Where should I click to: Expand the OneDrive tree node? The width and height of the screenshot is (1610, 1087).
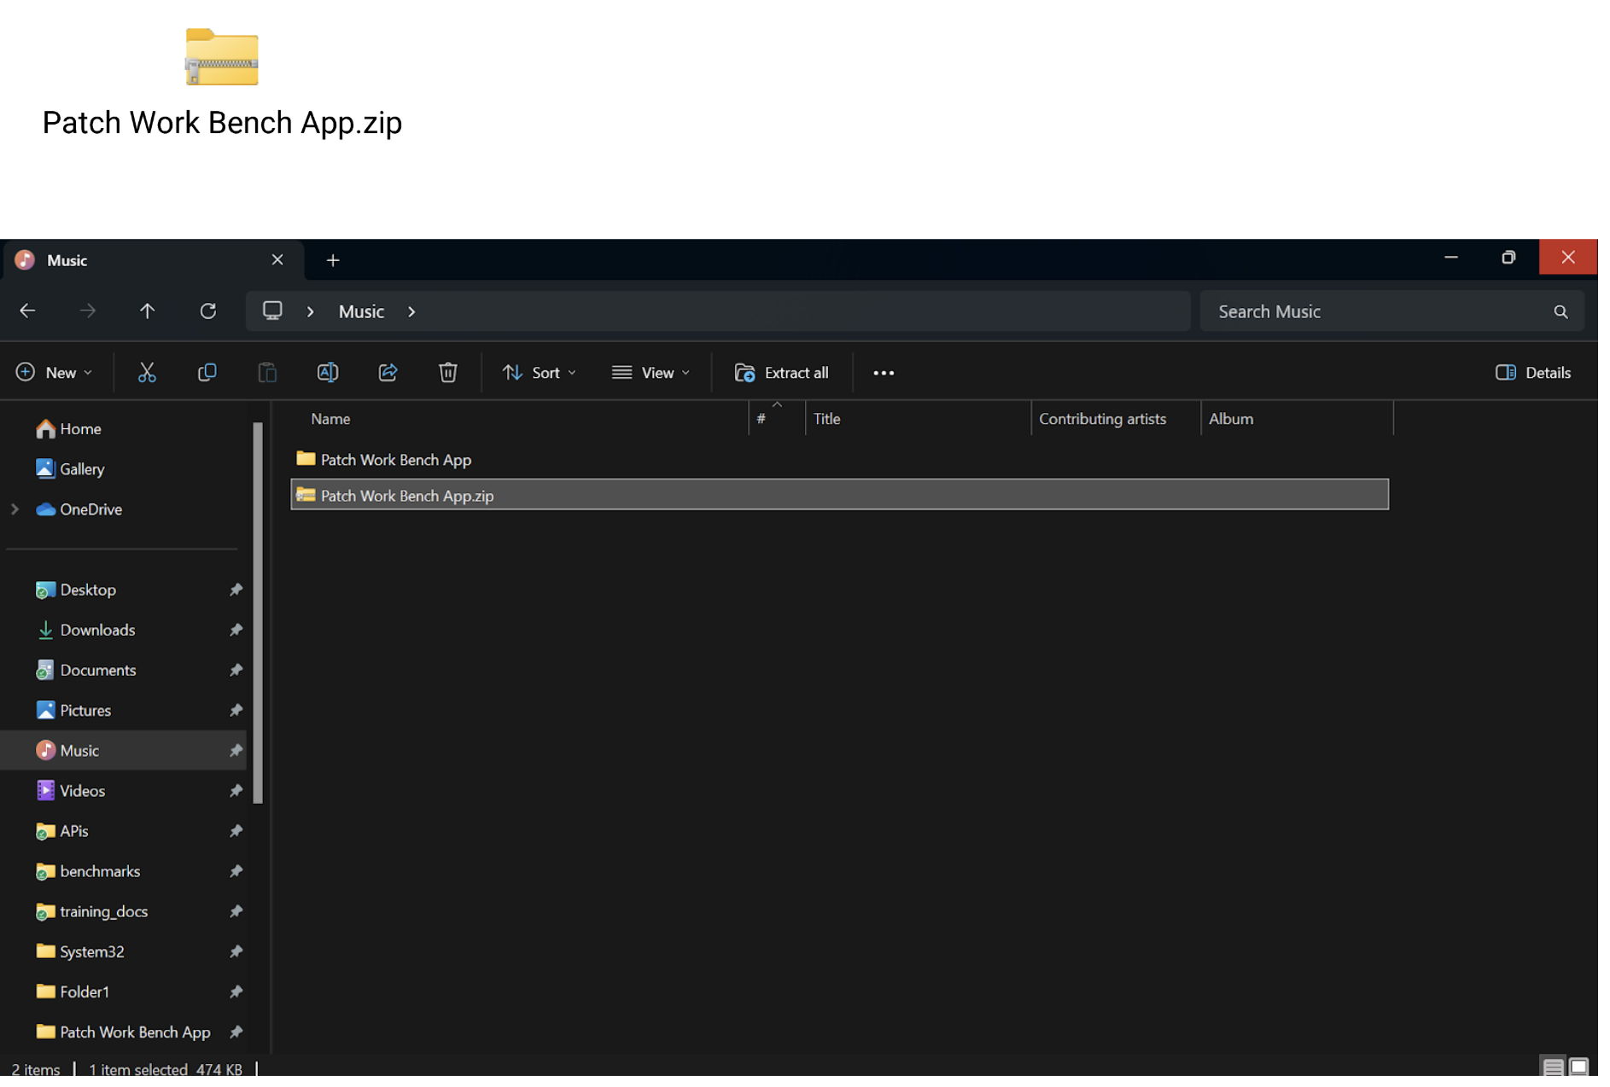tap(15, 509)
